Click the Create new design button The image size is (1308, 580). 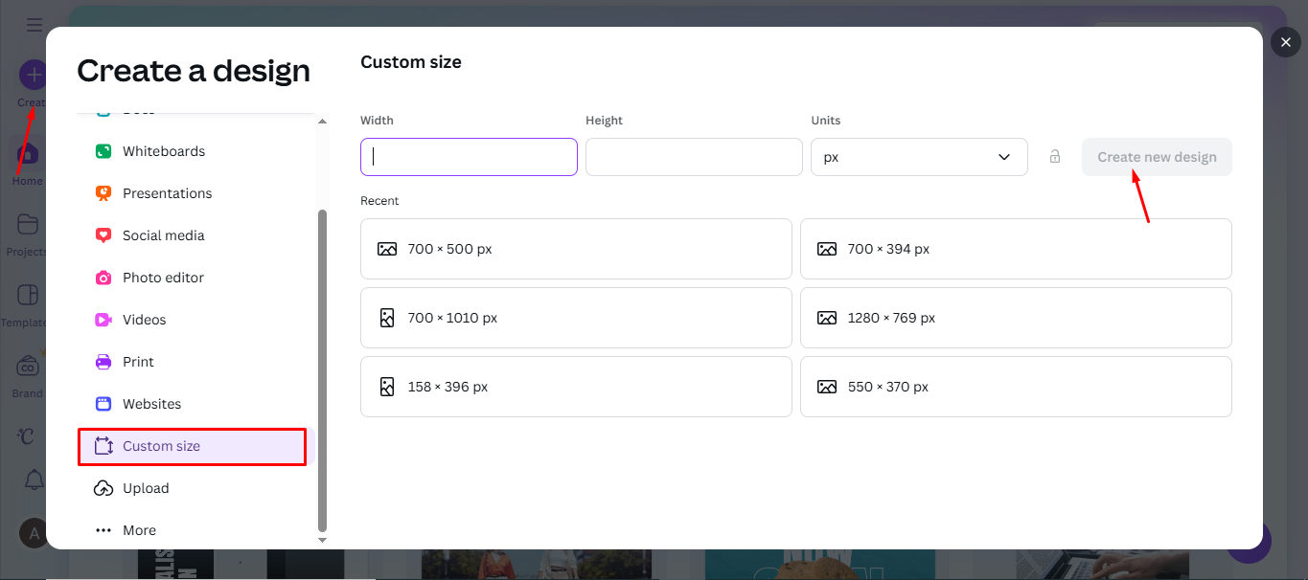(x=1157, y=156)
